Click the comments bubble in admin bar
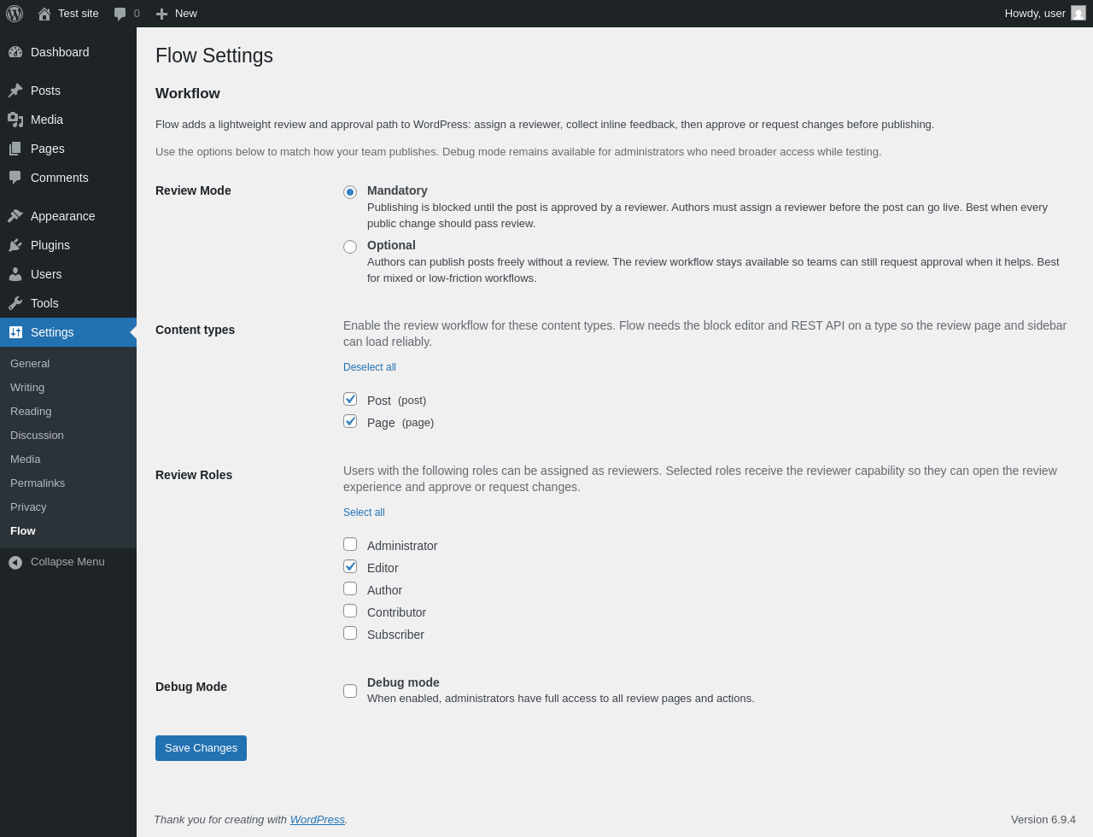This screenshot has width=1093, height=837. 120,14
